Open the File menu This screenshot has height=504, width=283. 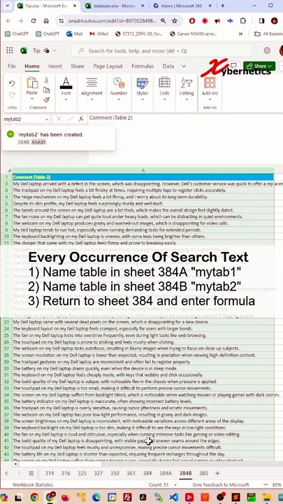(12, 66)
